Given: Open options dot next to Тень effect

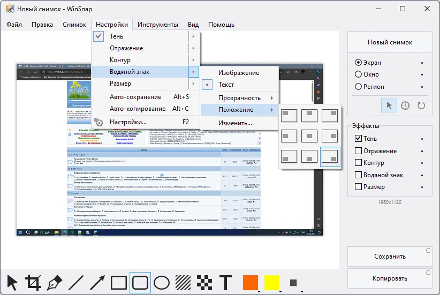Looking at the screenshot, I should pyautogui.click(x=422, y=139).
